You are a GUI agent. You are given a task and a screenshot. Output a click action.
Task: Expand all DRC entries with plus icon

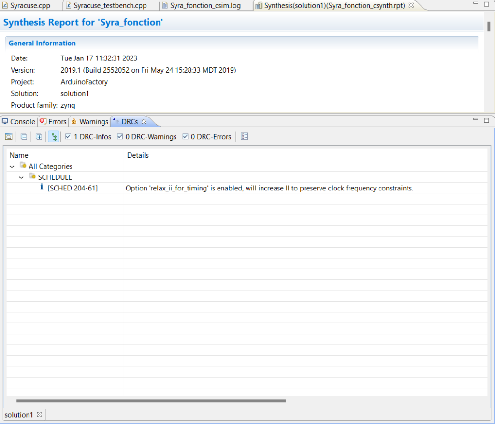point(39,137)
